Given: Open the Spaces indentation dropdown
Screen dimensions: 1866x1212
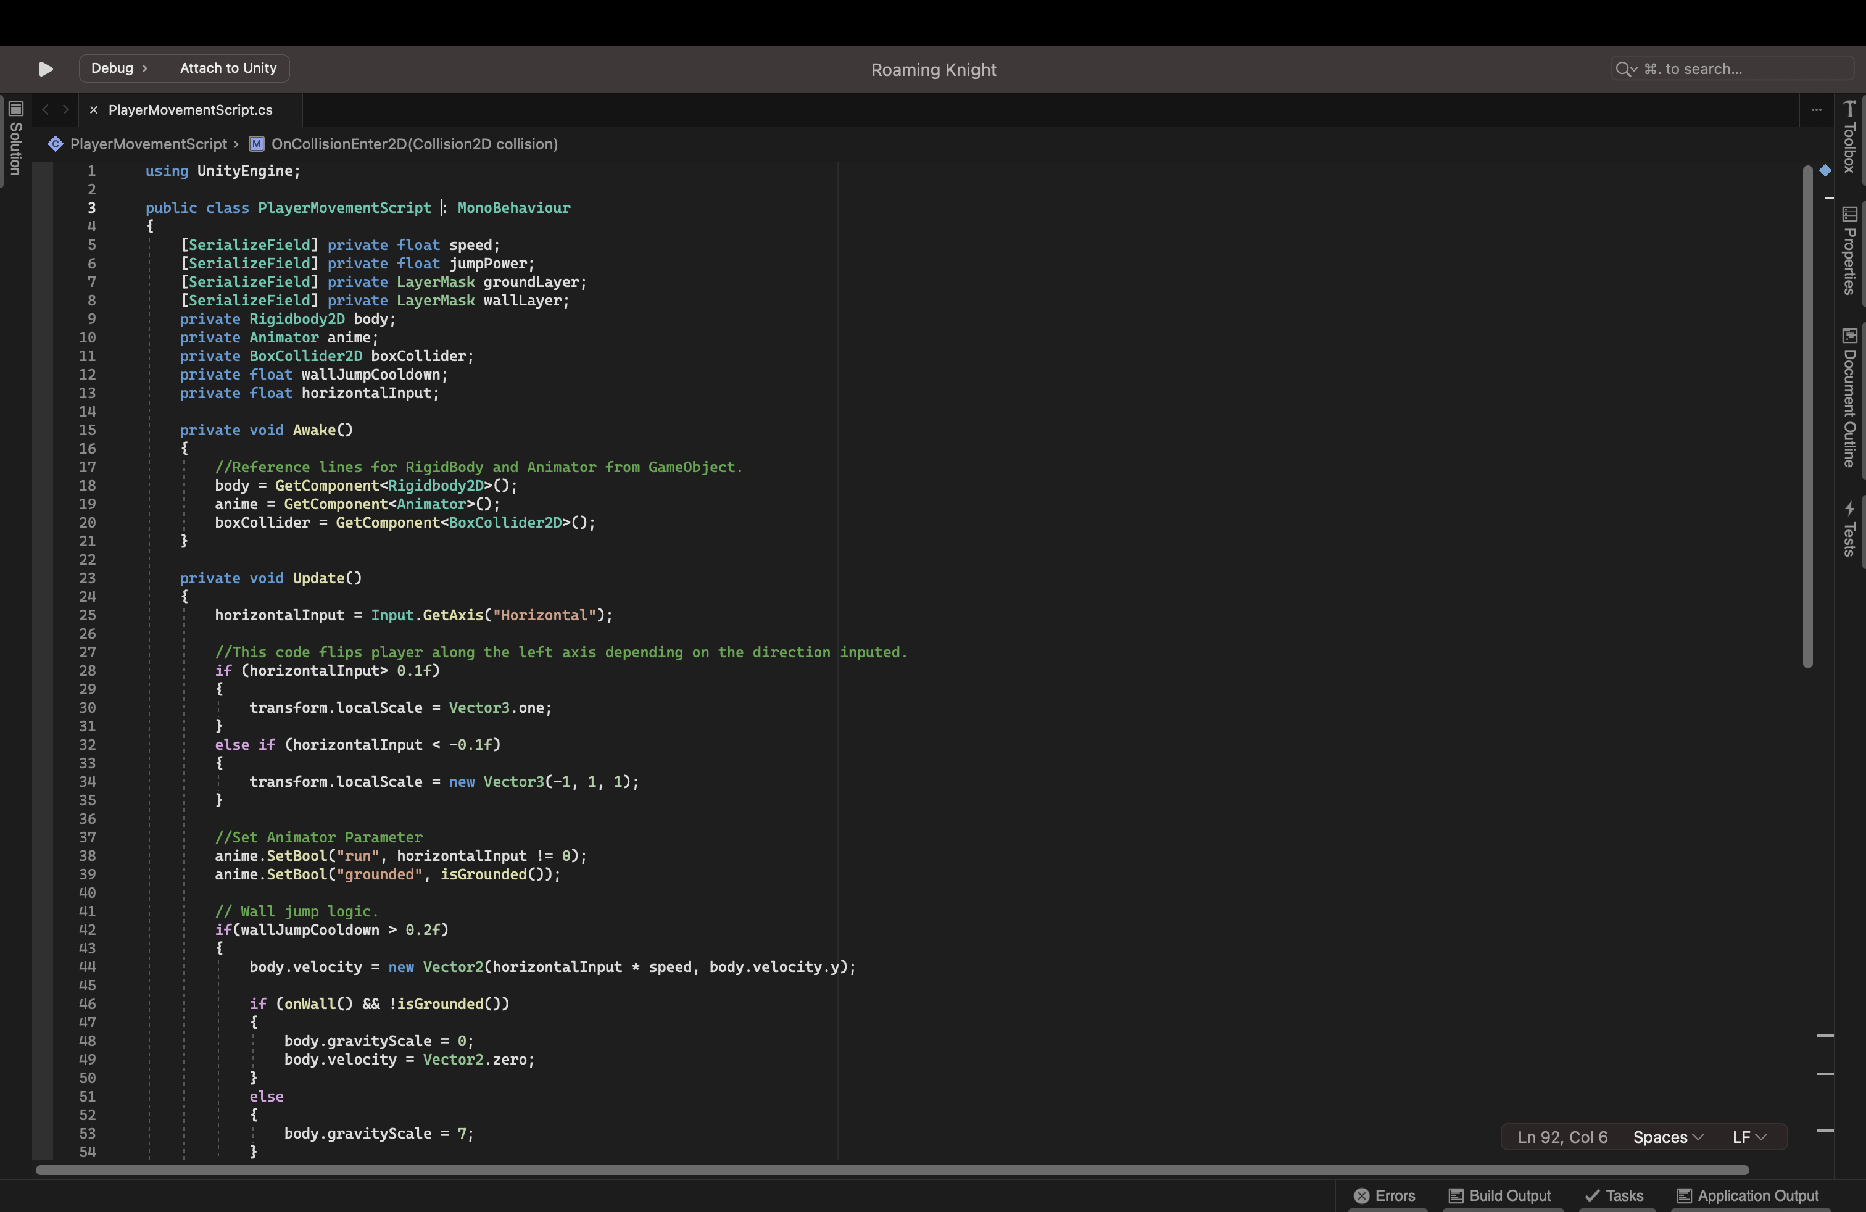Looking at the screenshot, I should pyautogui.click(x=1667, y=1136).
